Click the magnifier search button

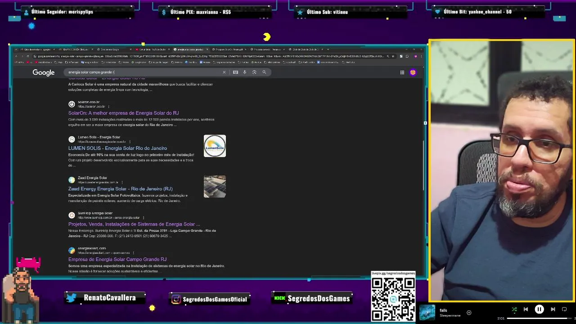[x=264, y=72]
